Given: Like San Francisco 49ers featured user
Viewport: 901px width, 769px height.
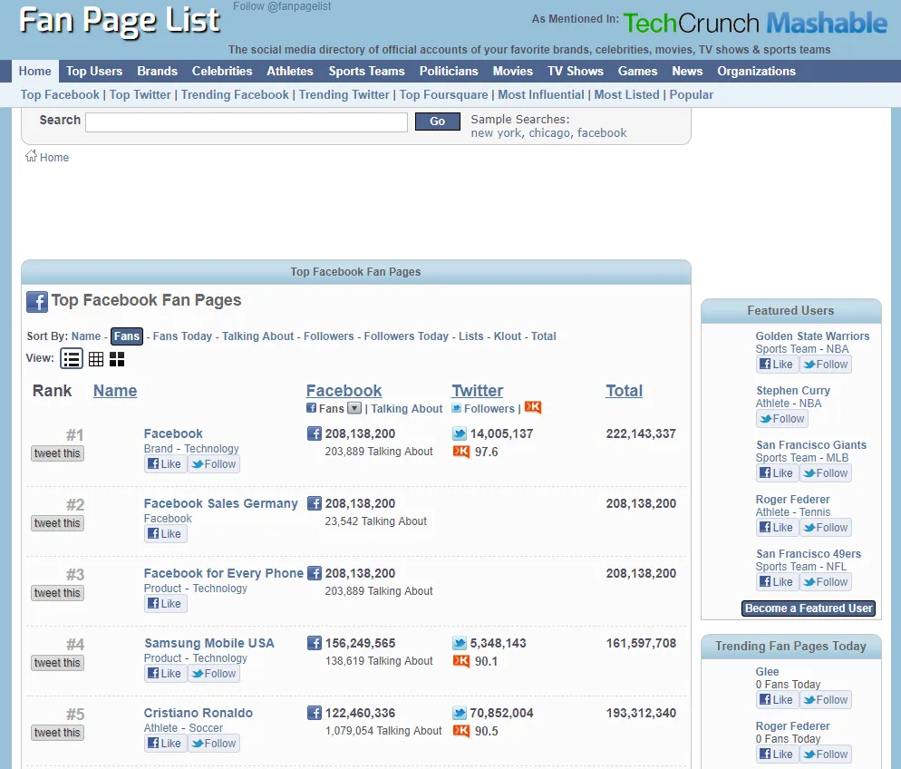Looking at the screenshot, I should 777,581.
